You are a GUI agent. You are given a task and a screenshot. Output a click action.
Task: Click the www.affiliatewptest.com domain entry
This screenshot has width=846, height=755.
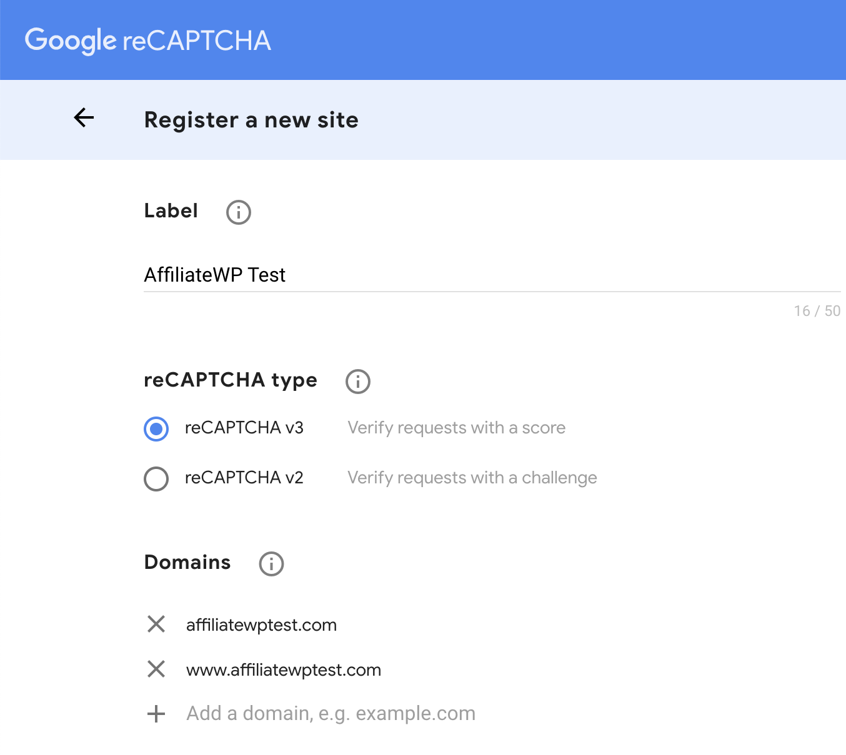tap(284, 669)
